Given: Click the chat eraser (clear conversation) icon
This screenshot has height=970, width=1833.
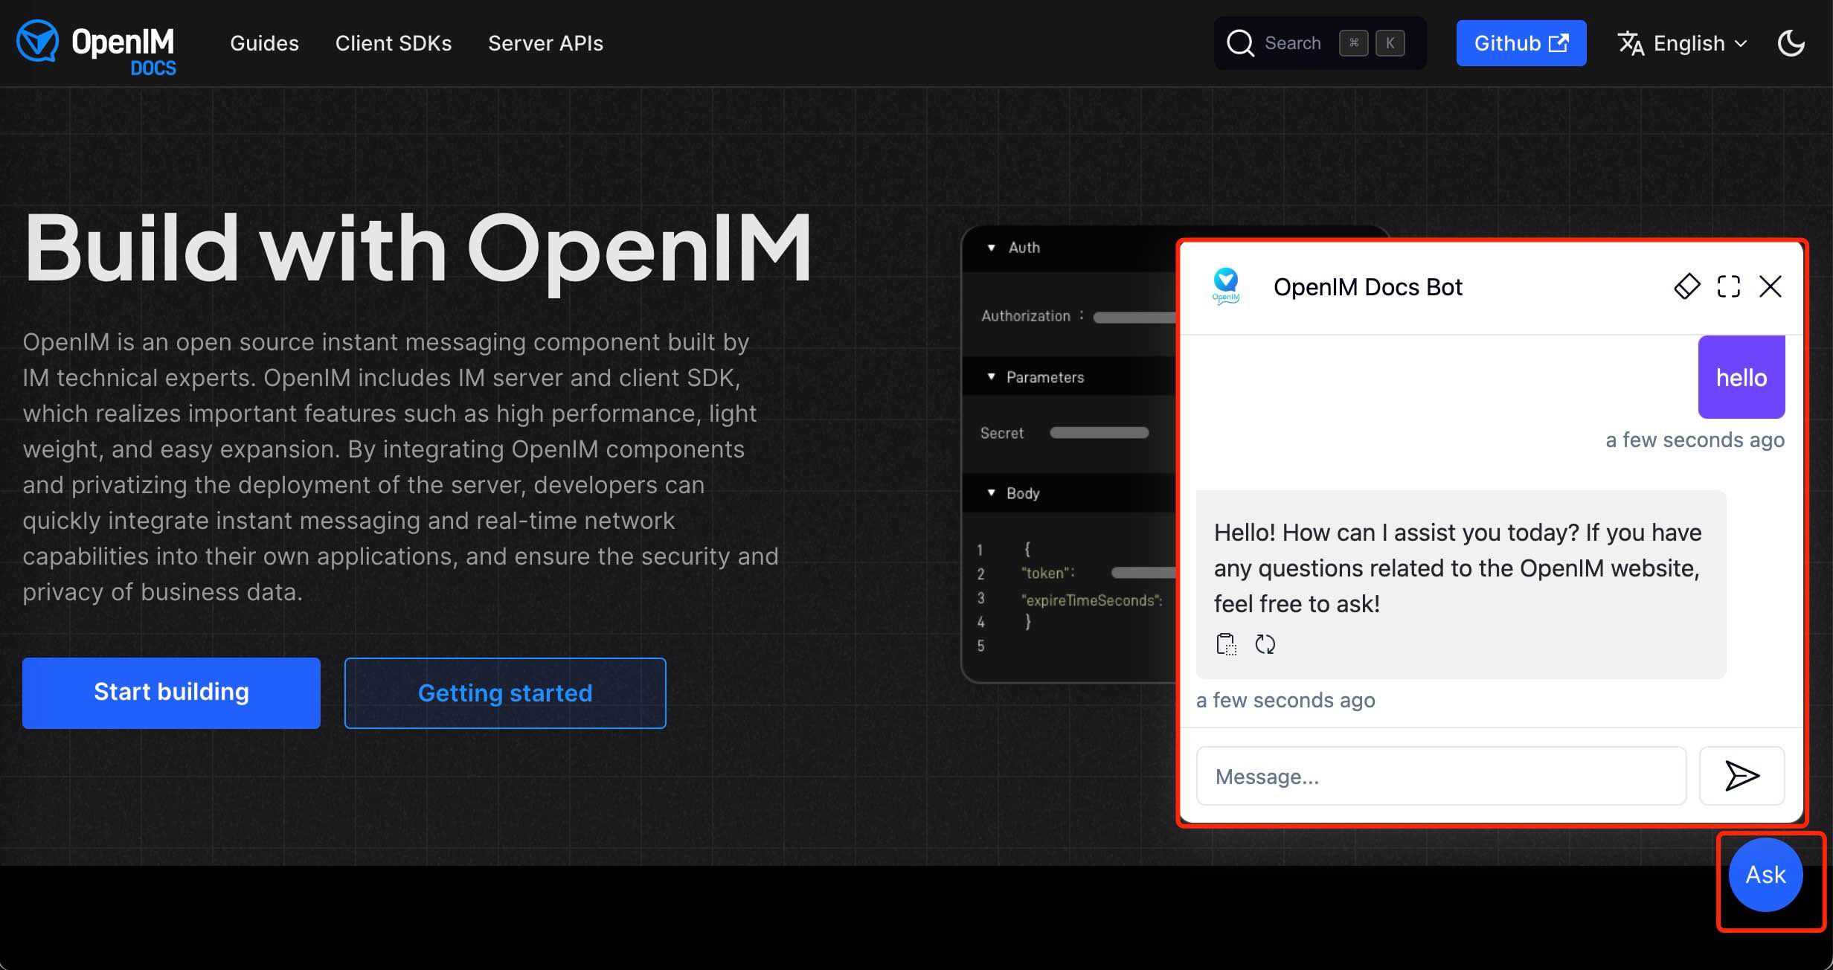Looking at the screenshot, I should click(1686, 286).
